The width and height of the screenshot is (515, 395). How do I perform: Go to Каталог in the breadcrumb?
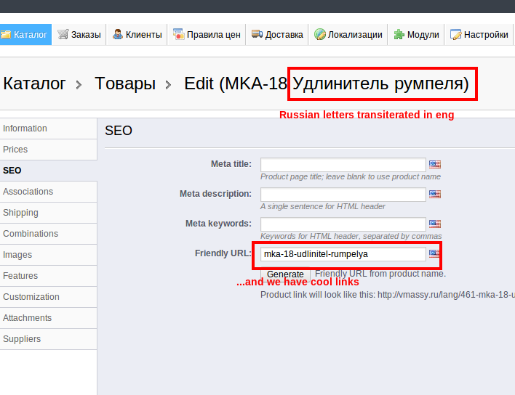click(34, 84)
